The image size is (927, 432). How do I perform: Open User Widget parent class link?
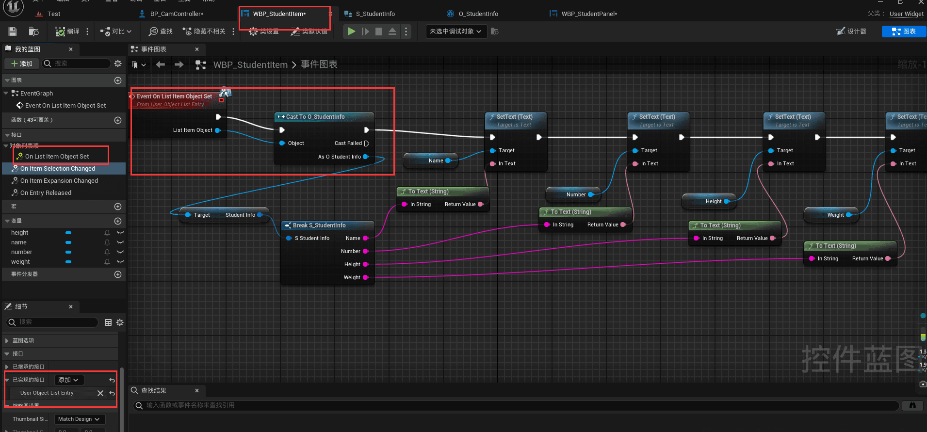tap(906, 14)
